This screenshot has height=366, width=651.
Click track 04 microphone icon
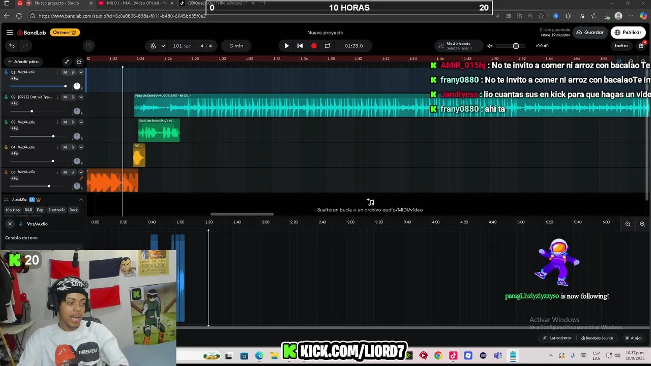pyautogui.click(x=6, y=147)
